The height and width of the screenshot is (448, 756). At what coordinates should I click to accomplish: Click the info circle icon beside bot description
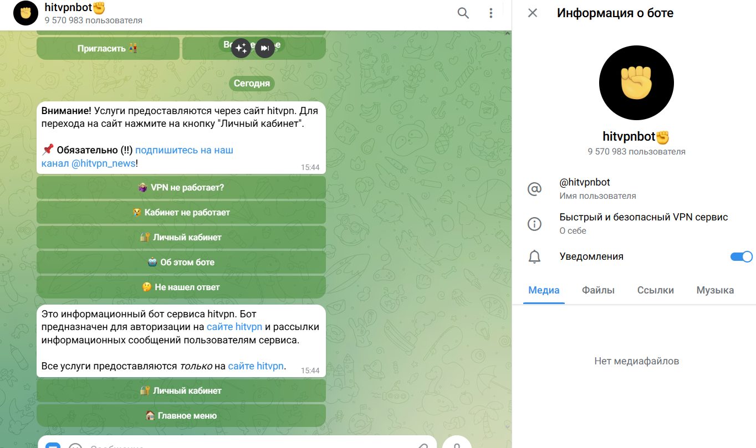[x=534, y=224]
